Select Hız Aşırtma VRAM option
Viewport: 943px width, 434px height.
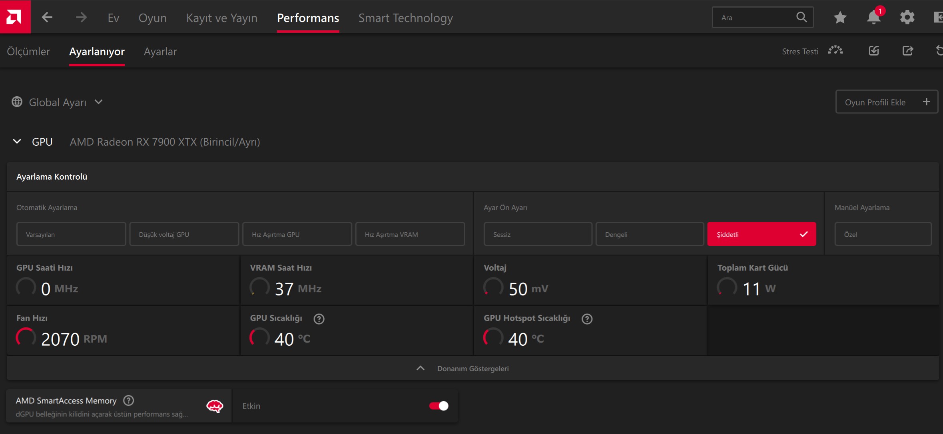pos(410,234)
